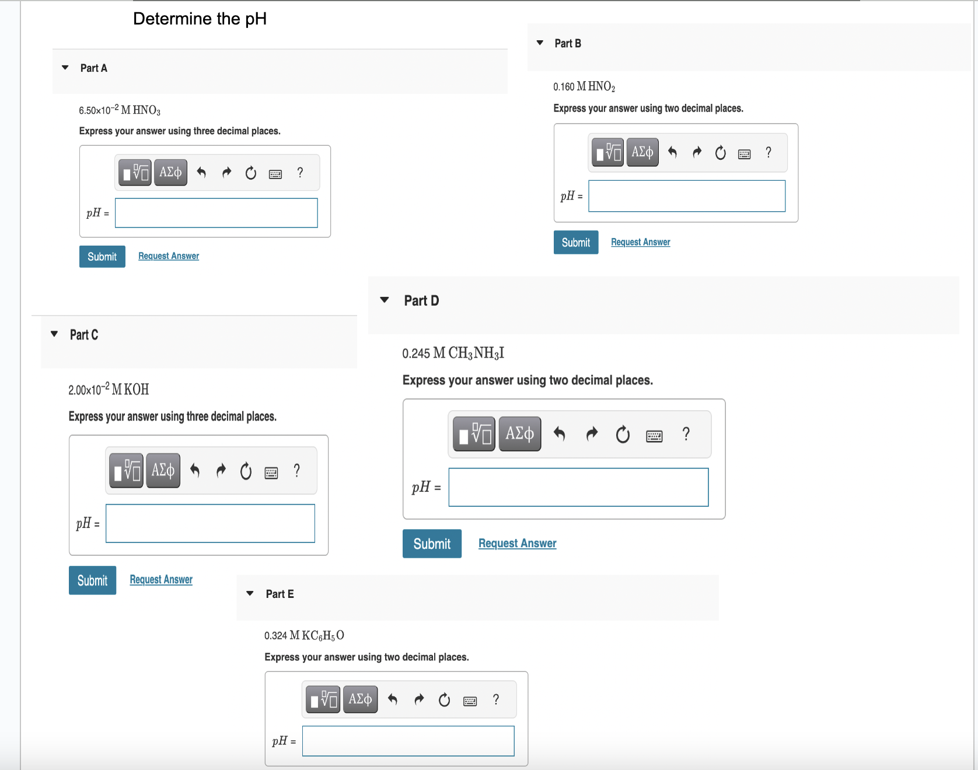Viewport: 978px width, 770px height.
Task: Open help question mark in Part B
Action: [x=769, y=152]
